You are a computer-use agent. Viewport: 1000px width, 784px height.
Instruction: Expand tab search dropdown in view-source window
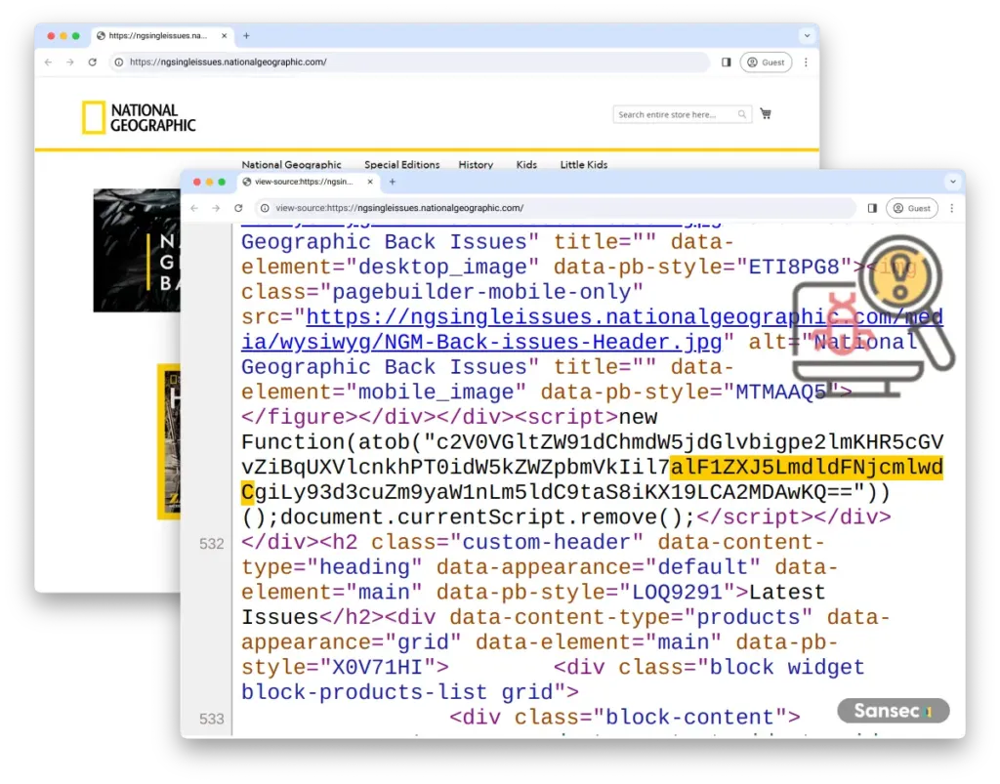[952, 182]
